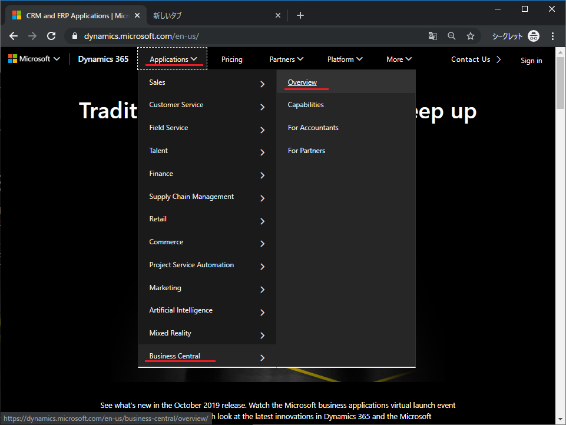Click the address bar URL

[141, 36]
